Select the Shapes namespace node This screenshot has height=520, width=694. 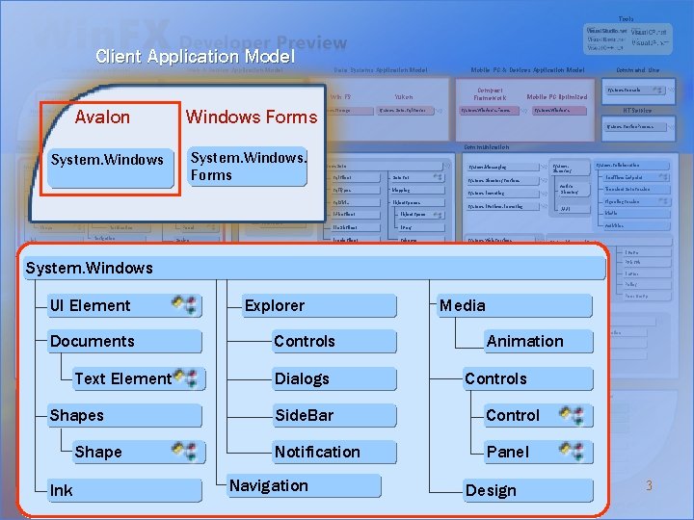124,415
